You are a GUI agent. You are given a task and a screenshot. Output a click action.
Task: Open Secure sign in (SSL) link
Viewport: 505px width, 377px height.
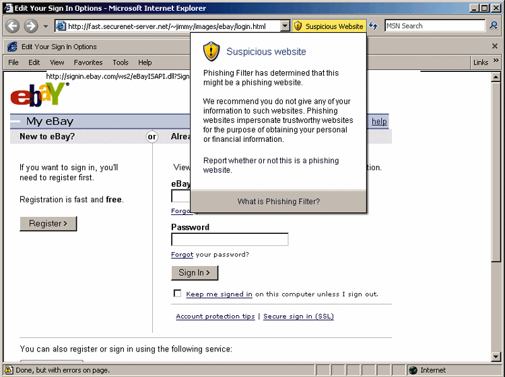(x=298, y=317)
